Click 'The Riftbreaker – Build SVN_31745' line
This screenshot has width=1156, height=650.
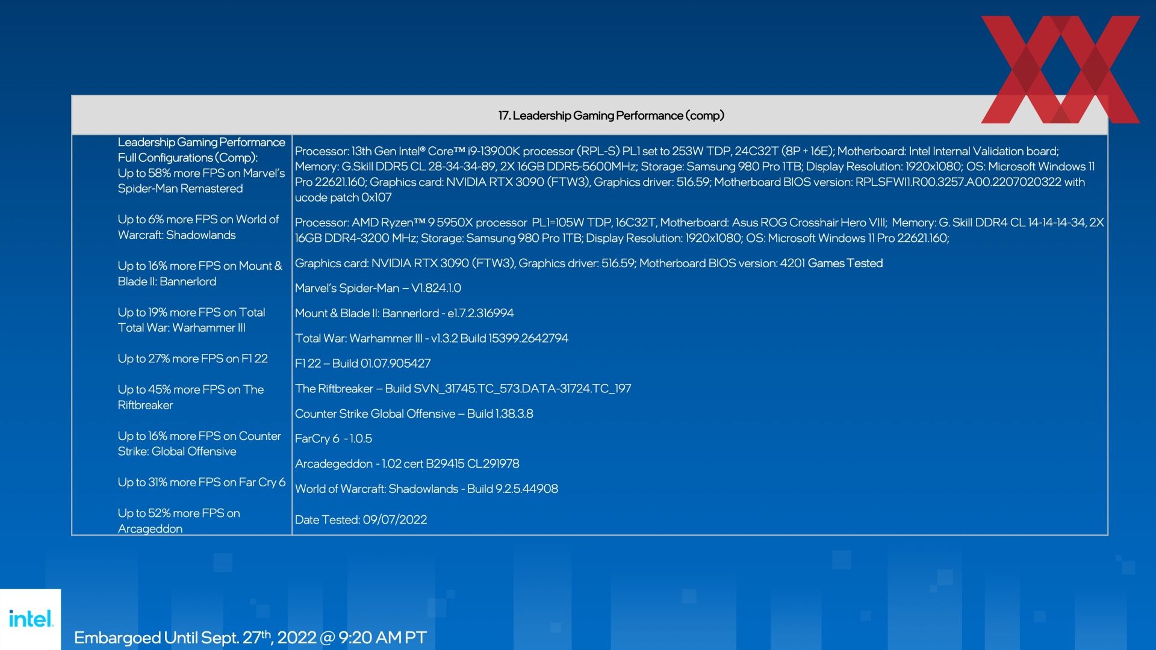[x=463, y=389]
